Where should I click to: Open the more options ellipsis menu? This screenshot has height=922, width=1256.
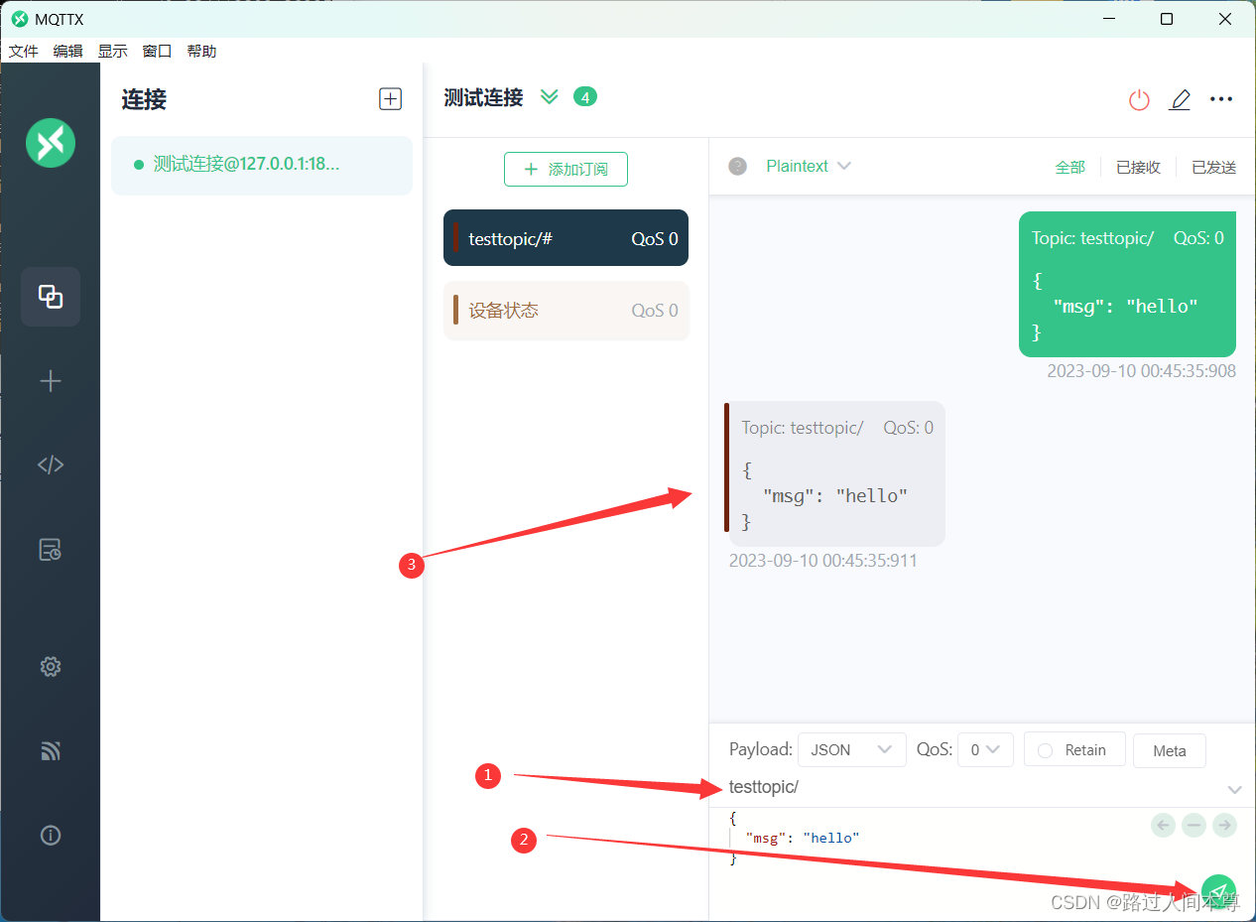point(1221,99)
